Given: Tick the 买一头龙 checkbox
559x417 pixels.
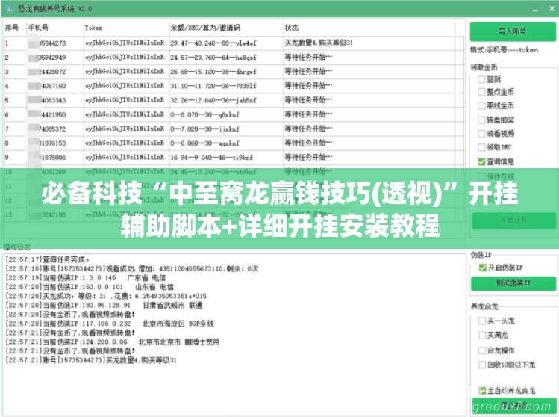Looking at the screenshot, I should tap(482, 321).
